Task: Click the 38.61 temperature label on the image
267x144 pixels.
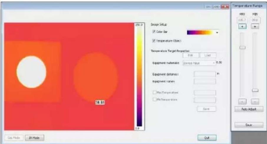Action: (100, 103)
